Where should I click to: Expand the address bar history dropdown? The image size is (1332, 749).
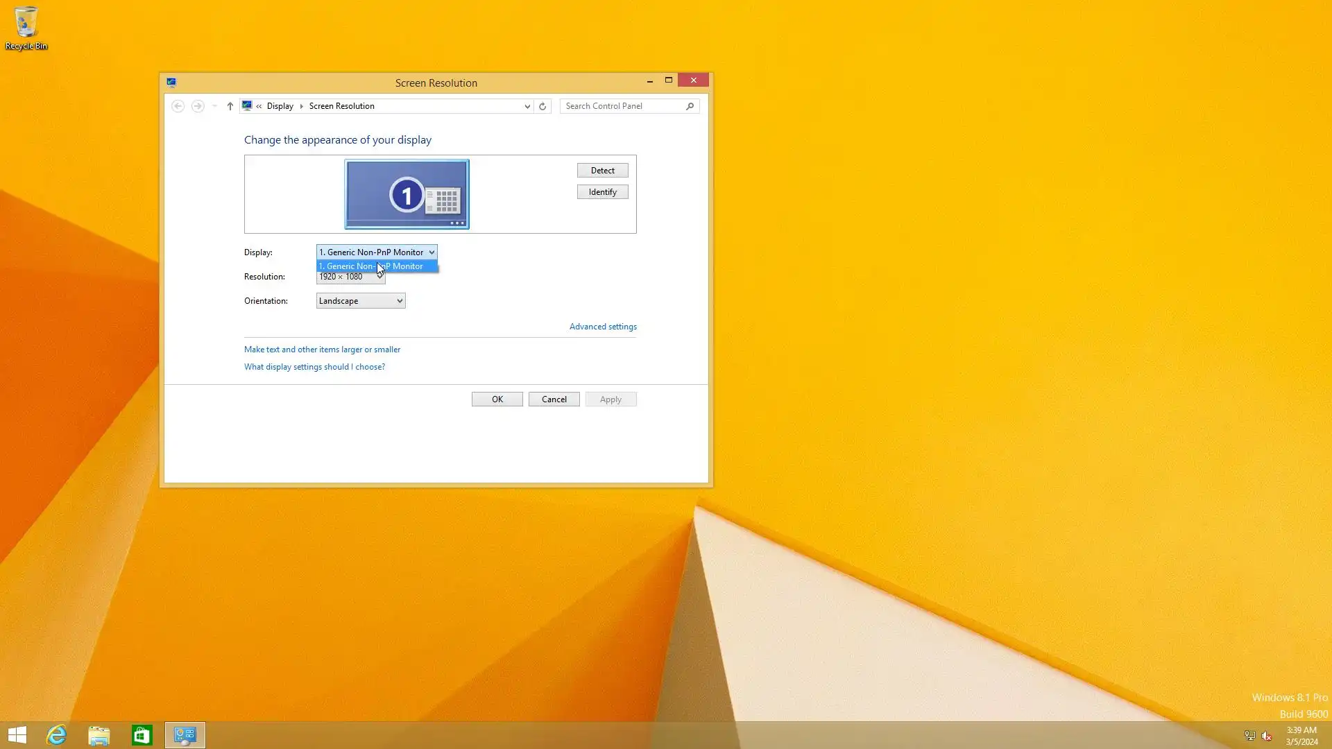527,106
